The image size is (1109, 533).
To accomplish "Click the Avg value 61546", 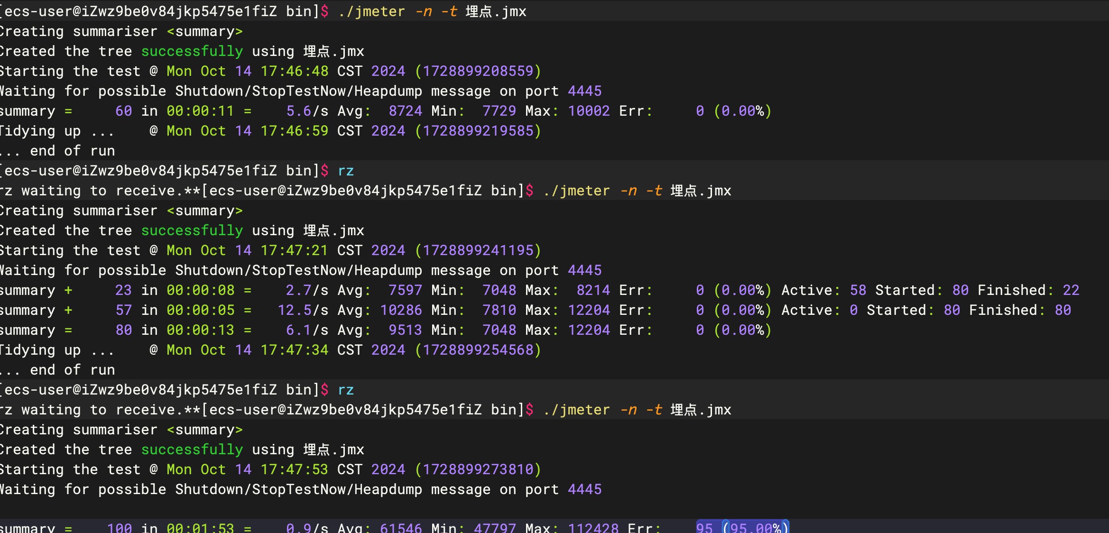I will click(x=401, y=527).
